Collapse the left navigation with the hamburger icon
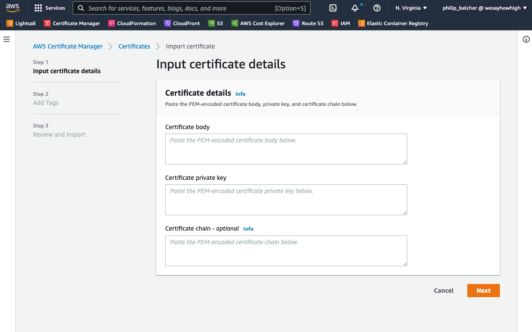532x332 pixels. [x=6, y=39]
